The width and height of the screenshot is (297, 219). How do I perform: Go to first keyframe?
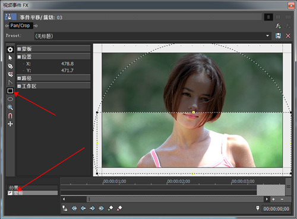point(74,208)
